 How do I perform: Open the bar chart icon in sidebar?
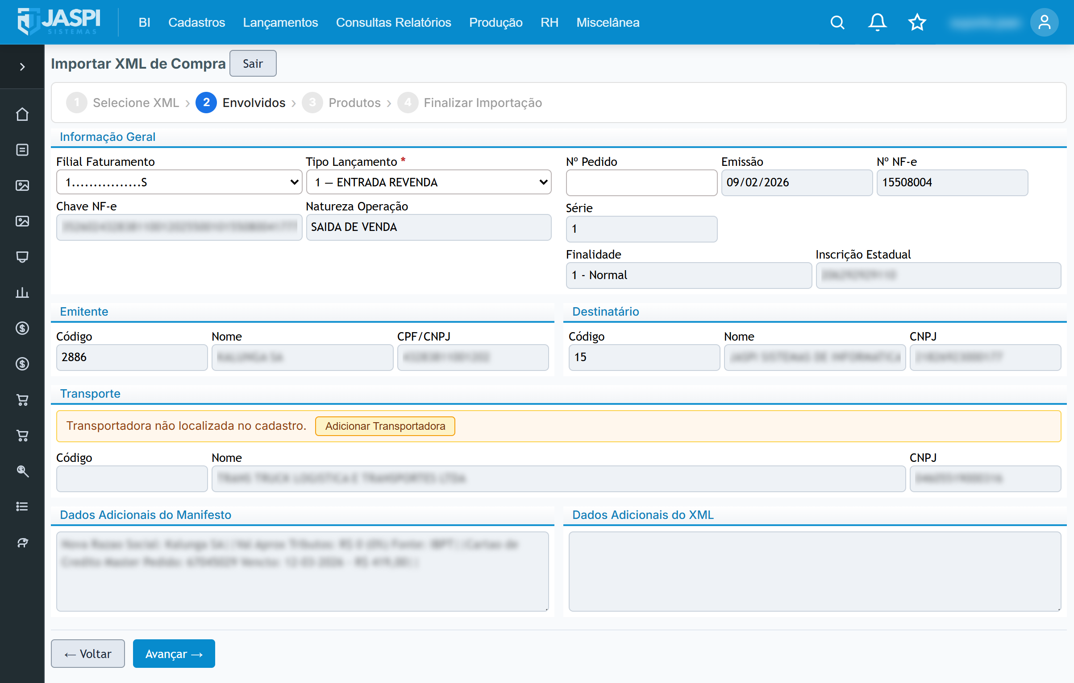pyautogui.click(x=22, y=293)
